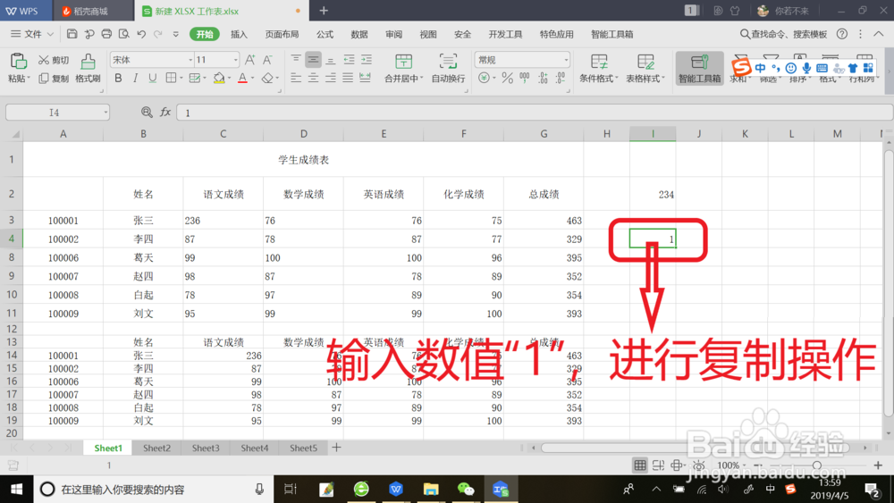Activate the 格式刷 format painter

(x=88, y=69)
